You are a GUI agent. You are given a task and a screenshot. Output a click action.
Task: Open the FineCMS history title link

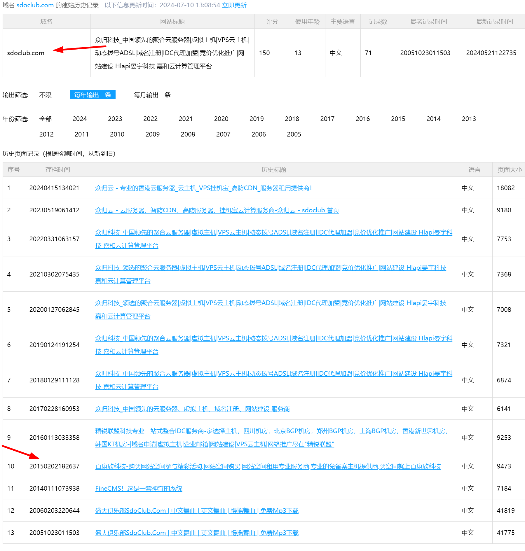(x=139, y=489)
